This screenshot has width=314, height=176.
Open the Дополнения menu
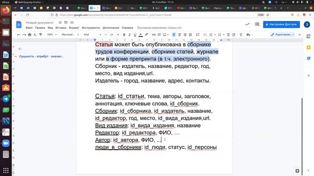111,28
